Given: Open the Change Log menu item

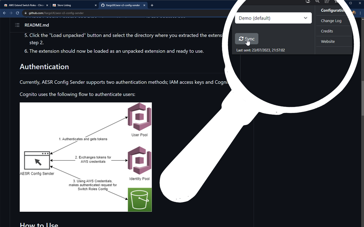Looking at the screenshot, I should coord(331,21).
